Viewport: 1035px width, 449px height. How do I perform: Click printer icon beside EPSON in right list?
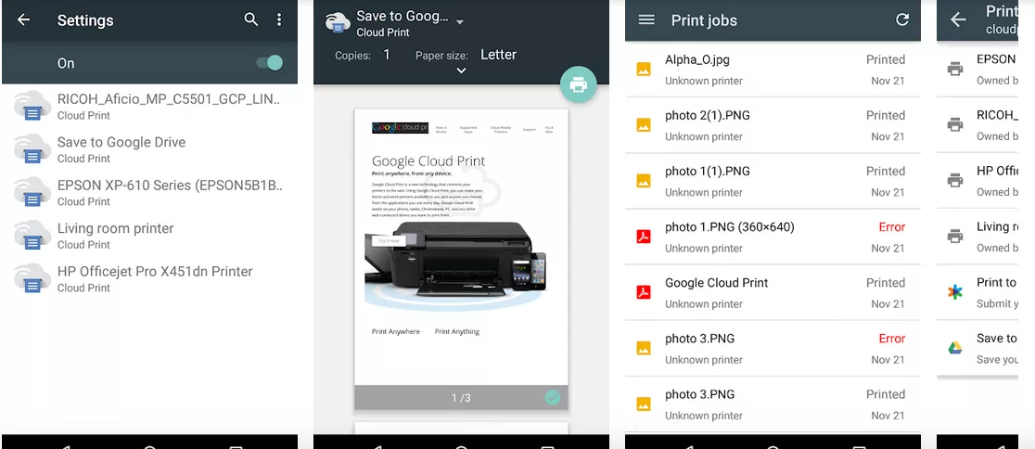point(955,69)
